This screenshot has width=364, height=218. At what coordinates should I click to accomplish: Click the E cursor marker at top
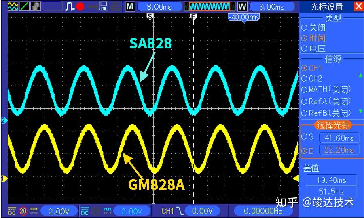coord(193,16)
